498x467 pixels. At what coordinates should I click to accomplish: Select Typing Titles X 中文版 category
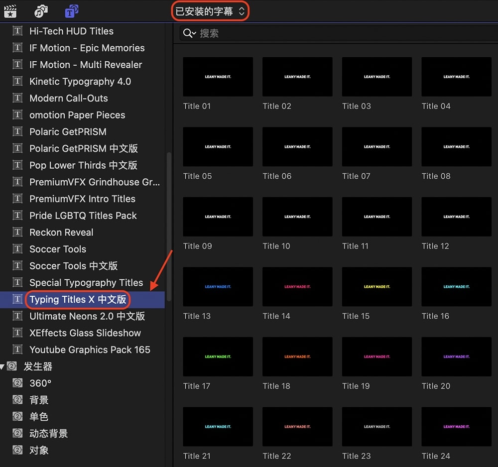pos(78,299)
